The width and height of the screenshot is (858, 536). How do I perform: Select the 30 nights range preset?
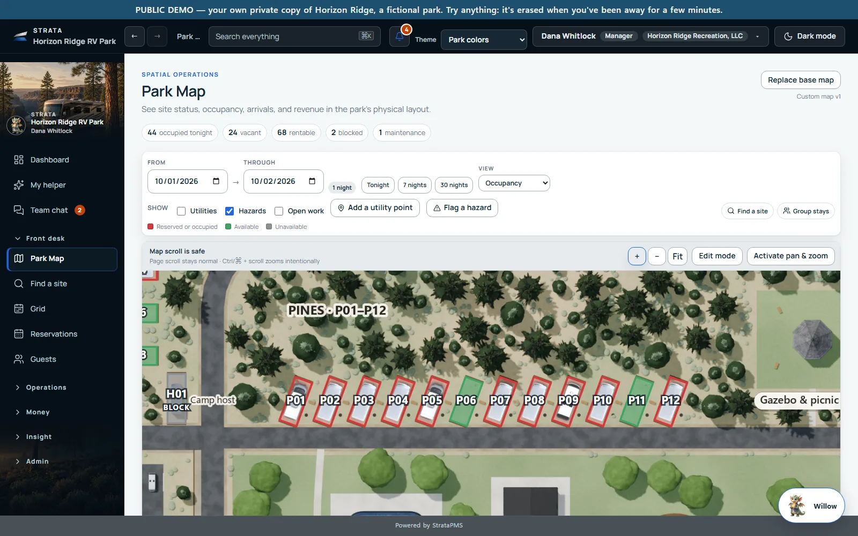click(x=454, y=185)
